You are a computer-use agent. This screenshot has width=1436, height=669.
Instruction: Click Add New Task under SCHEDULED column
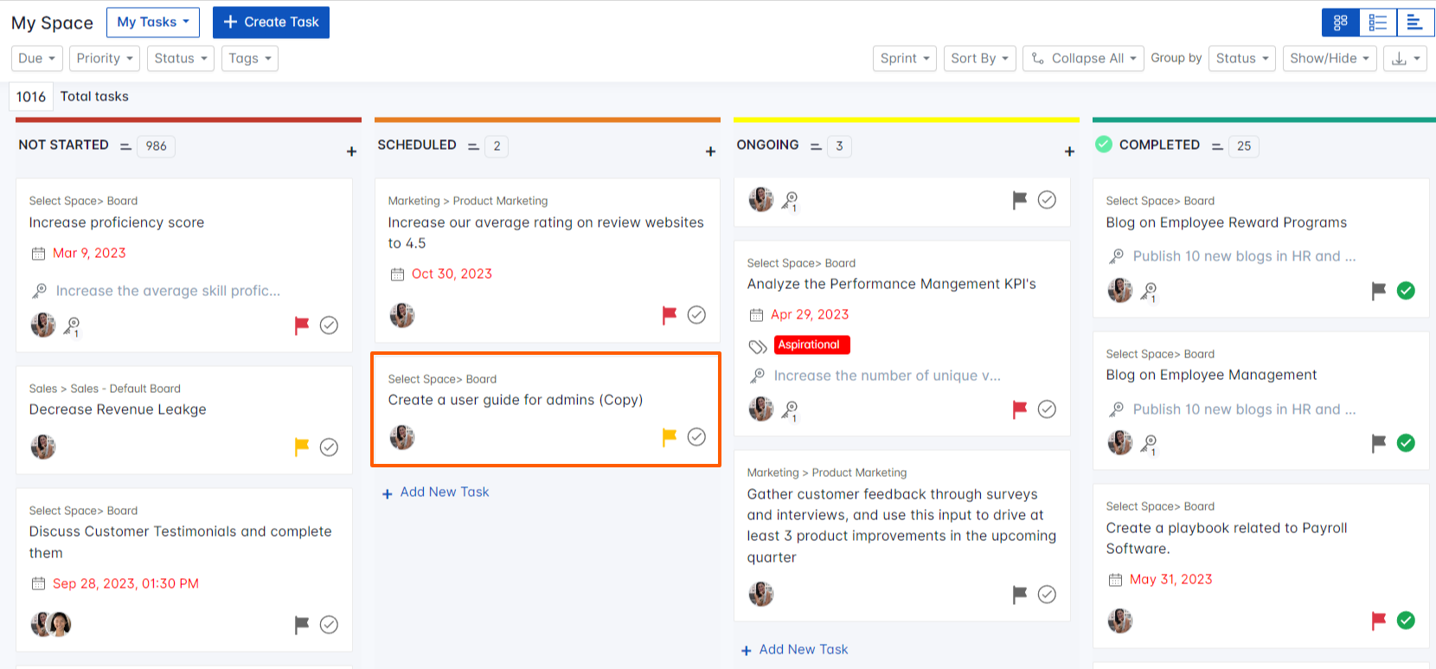tap(436, 492)
